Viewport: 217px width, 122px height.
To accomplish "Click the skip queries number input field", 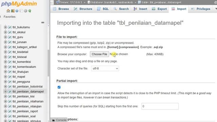I will point(160,106).
